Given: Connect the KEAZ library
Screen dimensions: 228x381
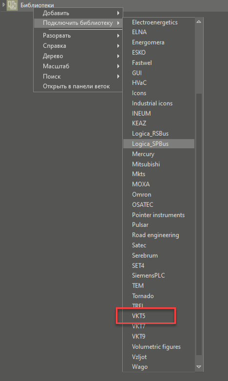Looking at the screenshot, I should (159, 123).
